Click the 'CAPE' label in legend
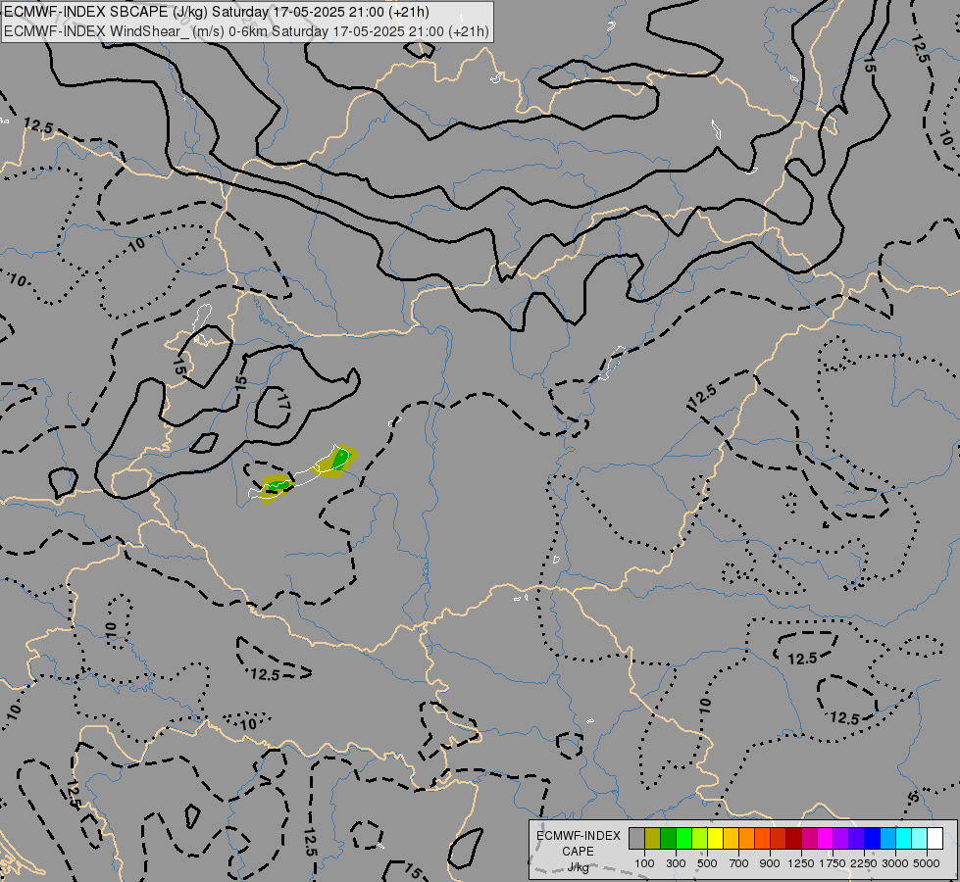This screenshot has height=882, width=960. [x=578, y=852]
